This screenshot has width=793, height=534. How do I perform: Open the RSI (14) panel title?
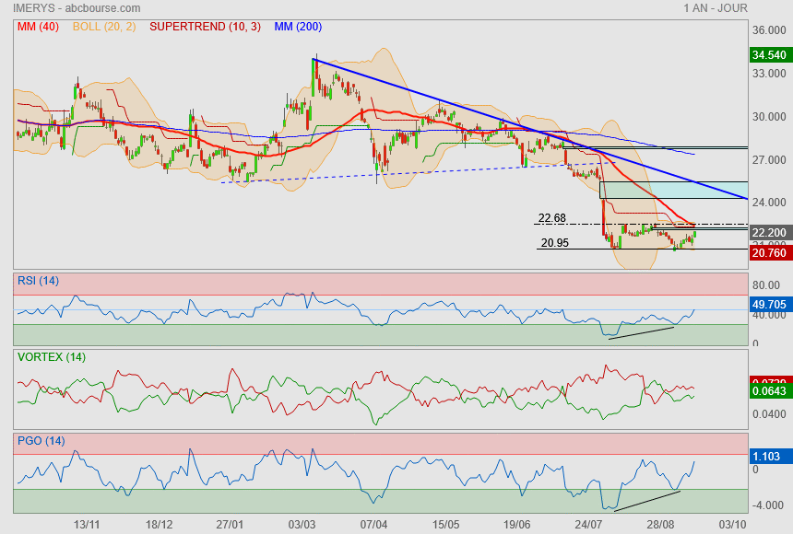click(38, 281)
